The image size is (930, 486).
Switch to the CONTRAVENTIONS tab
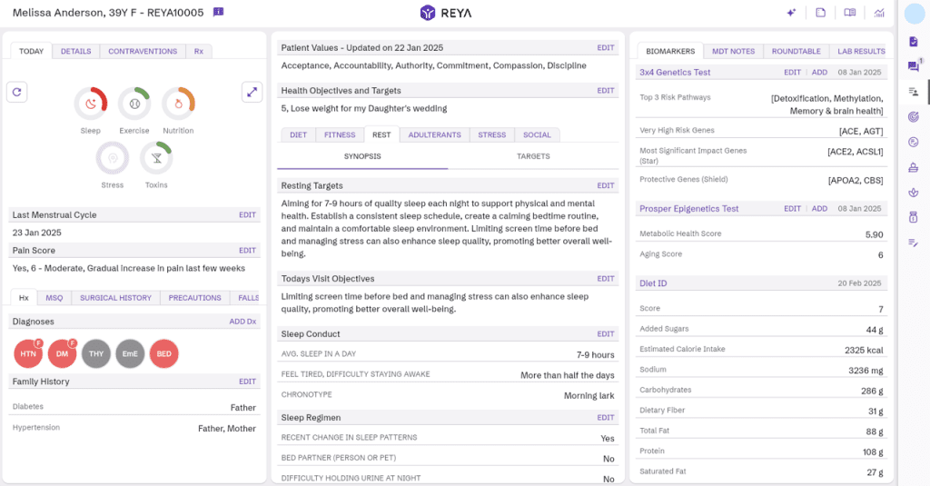click(x=143, y=52)
